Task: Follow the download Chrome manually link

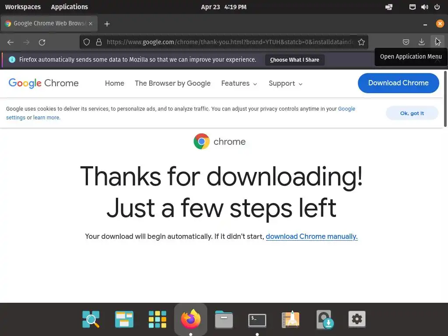Action: pos(311,237)
